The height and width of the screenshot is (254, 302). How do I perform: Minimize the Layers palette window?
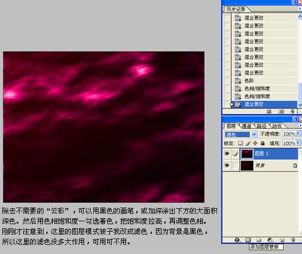(x=295, y=119)
